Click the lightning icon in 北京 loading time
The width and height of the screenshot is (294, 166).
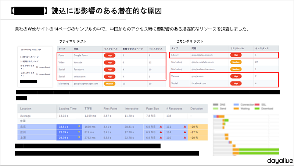click(79, 127)
